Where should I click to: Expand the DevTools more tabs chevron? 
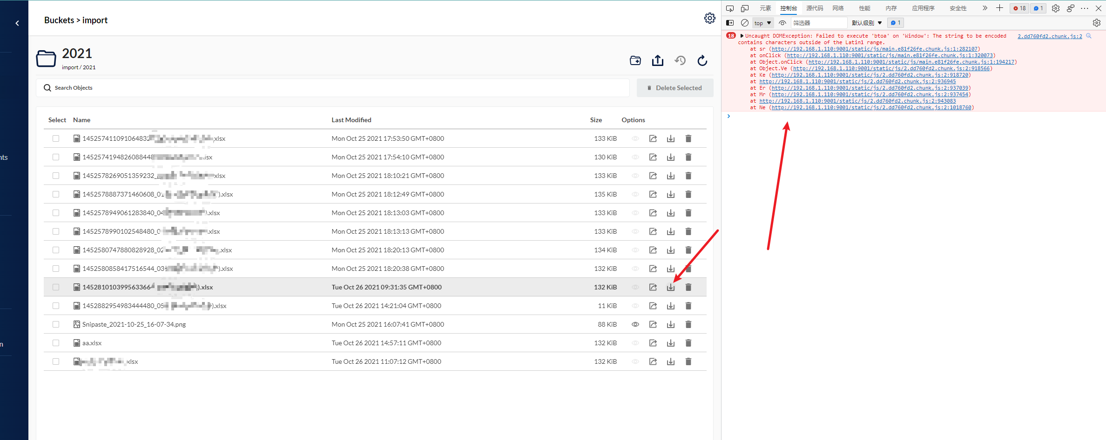985,8
